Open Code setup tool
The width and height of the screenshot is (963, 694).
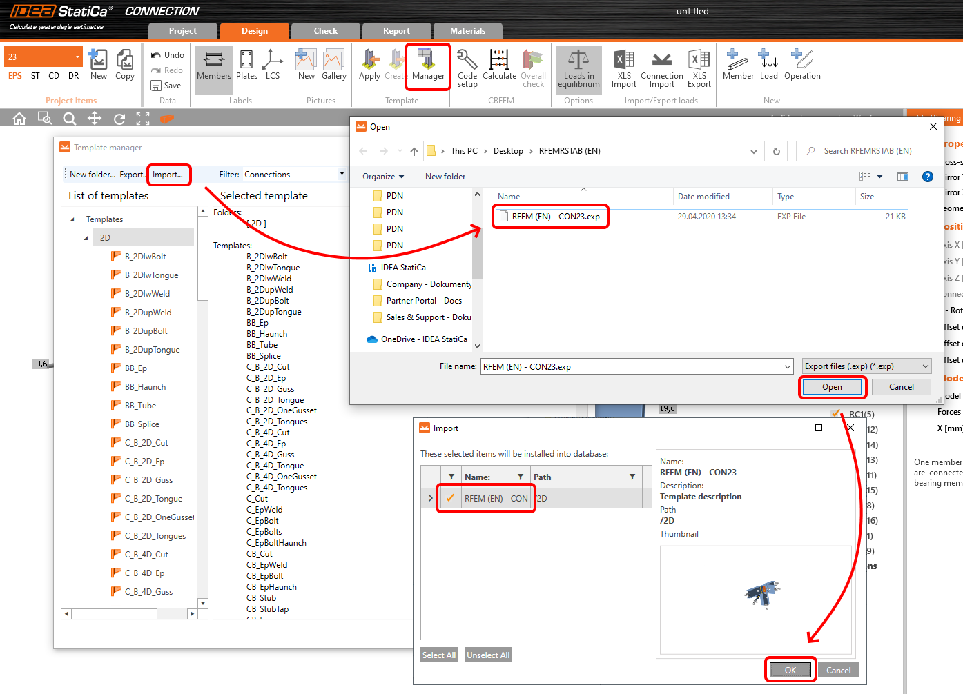467,67
